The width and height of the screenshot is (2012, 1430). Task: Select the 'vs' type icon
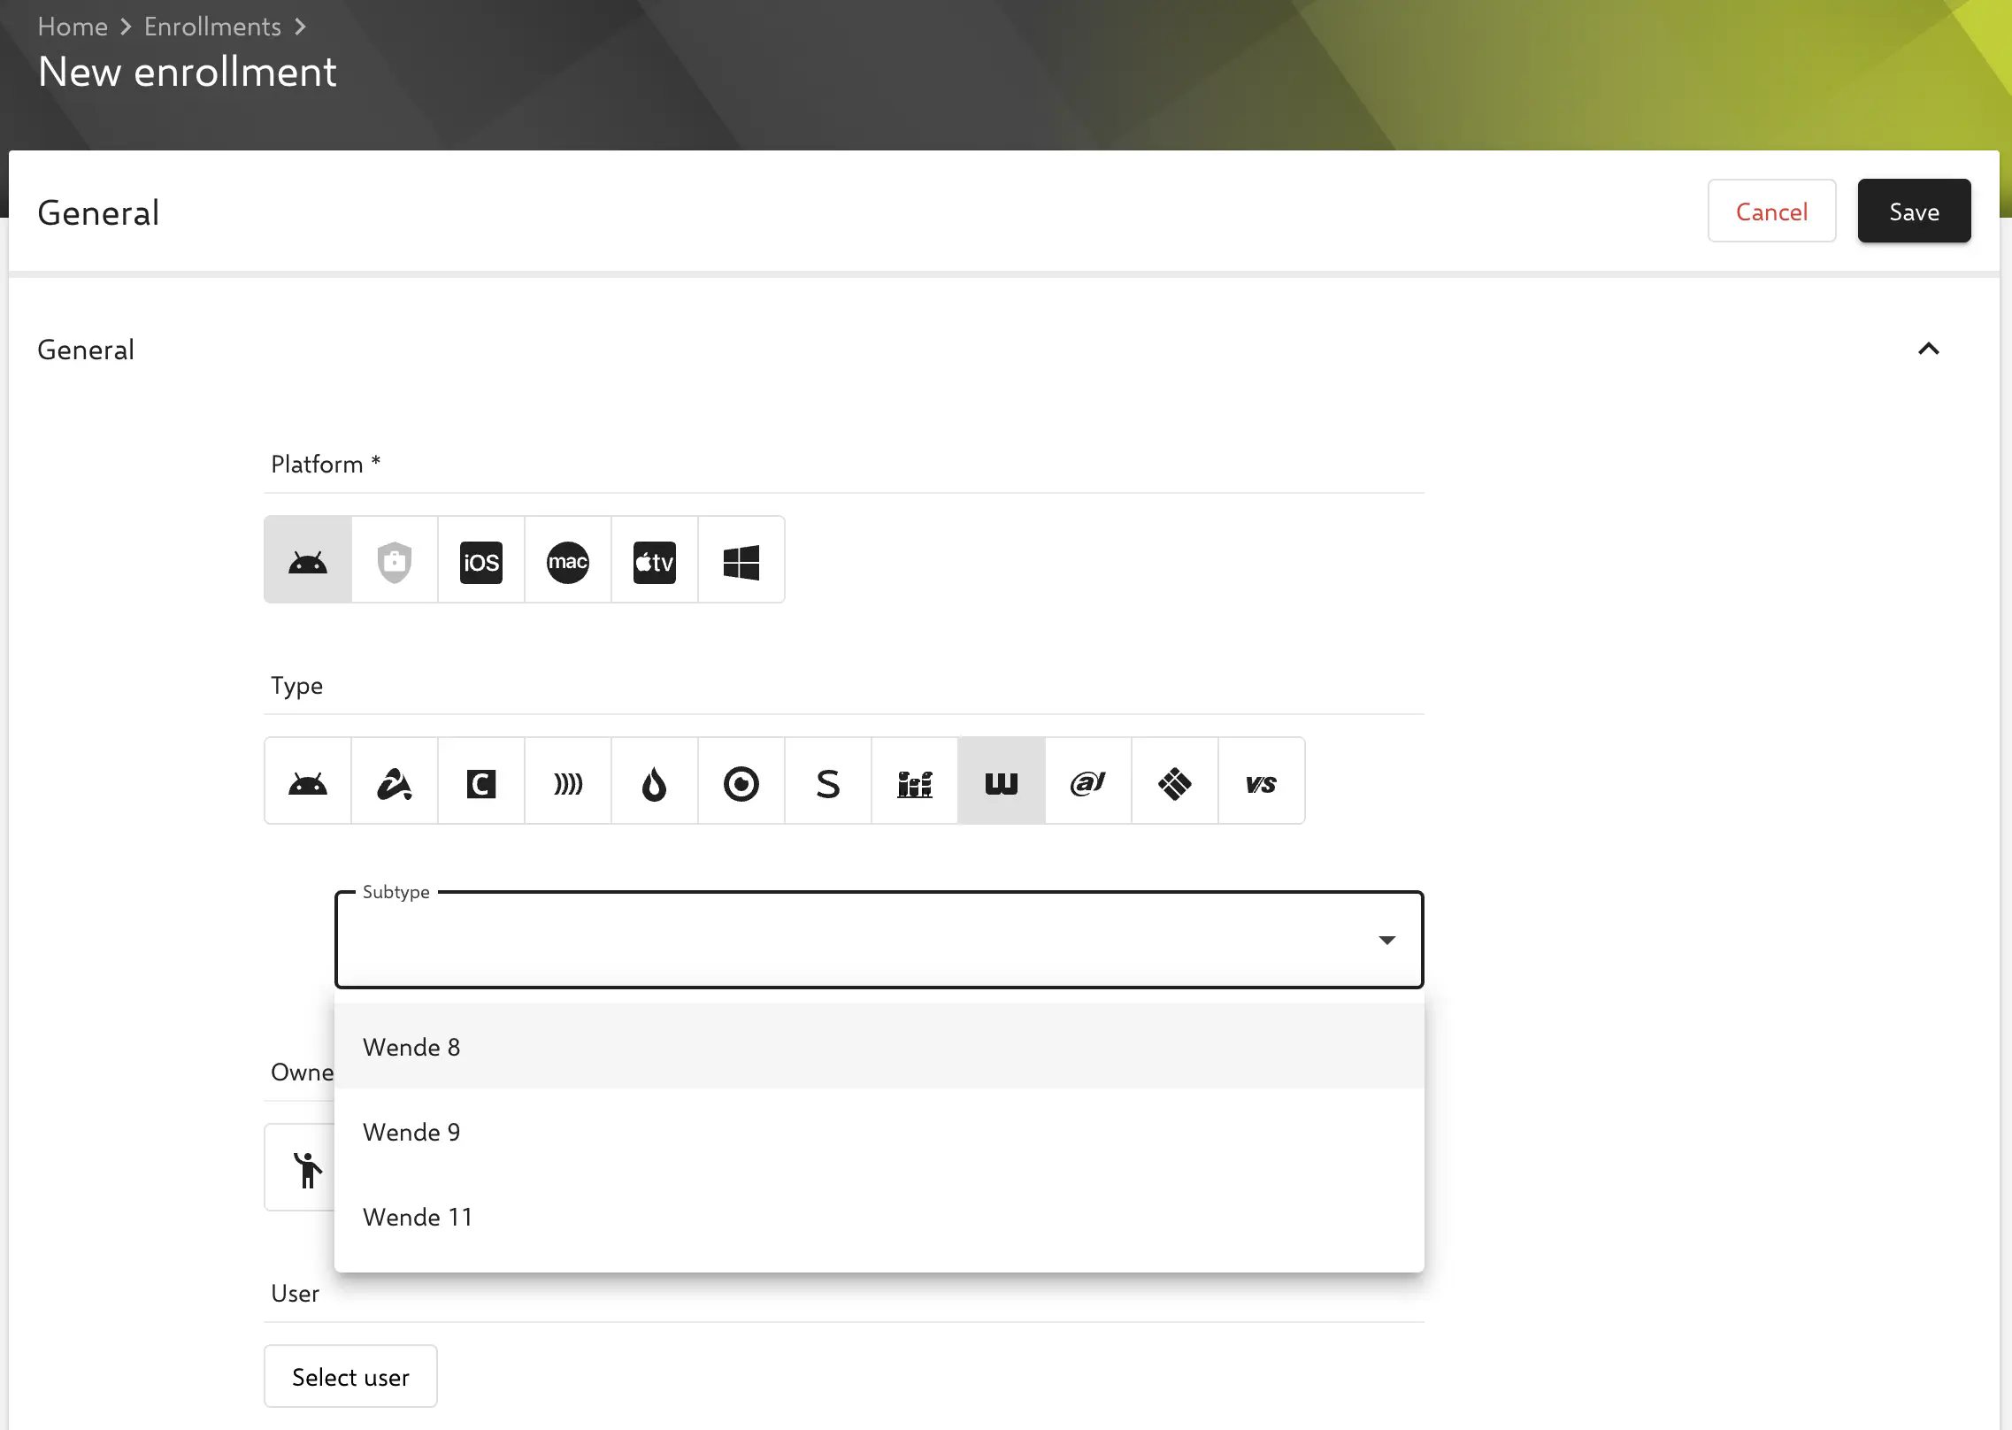[x=1262, y=782]
